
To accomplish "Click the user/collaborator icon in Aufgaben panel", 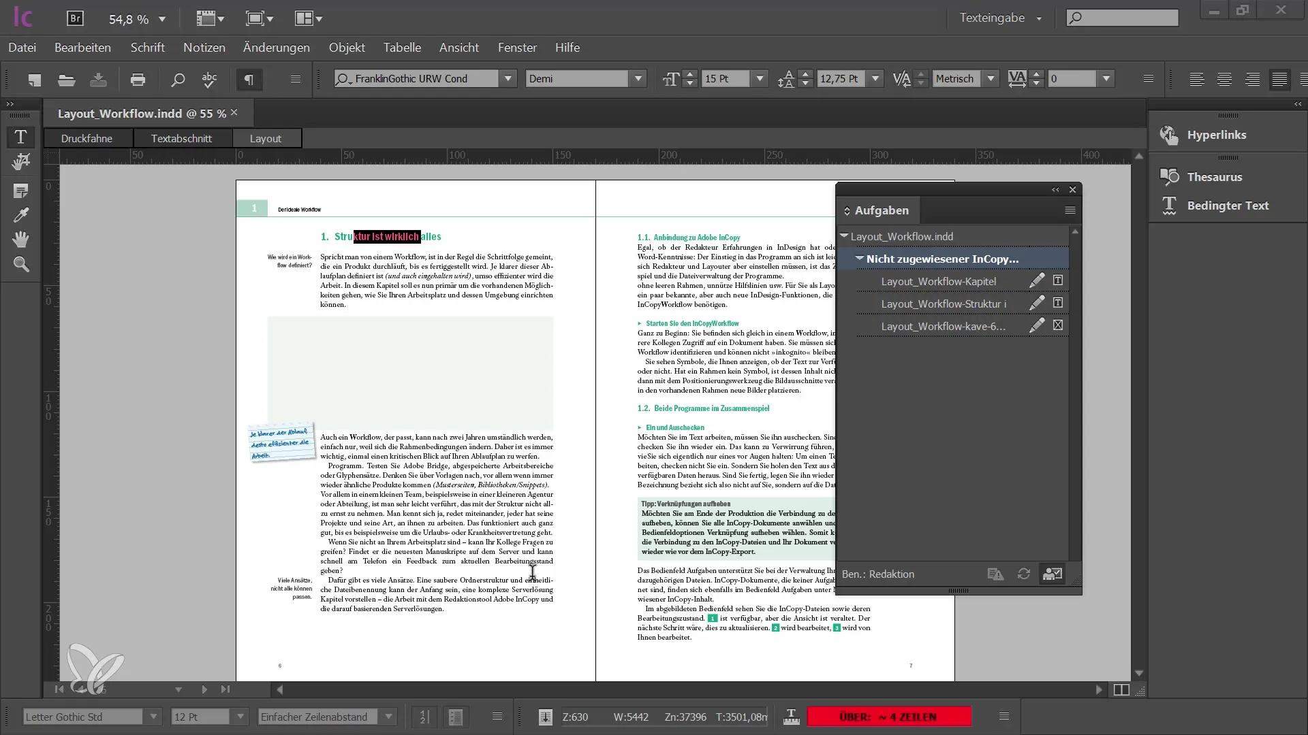I will pos(1054,574).
